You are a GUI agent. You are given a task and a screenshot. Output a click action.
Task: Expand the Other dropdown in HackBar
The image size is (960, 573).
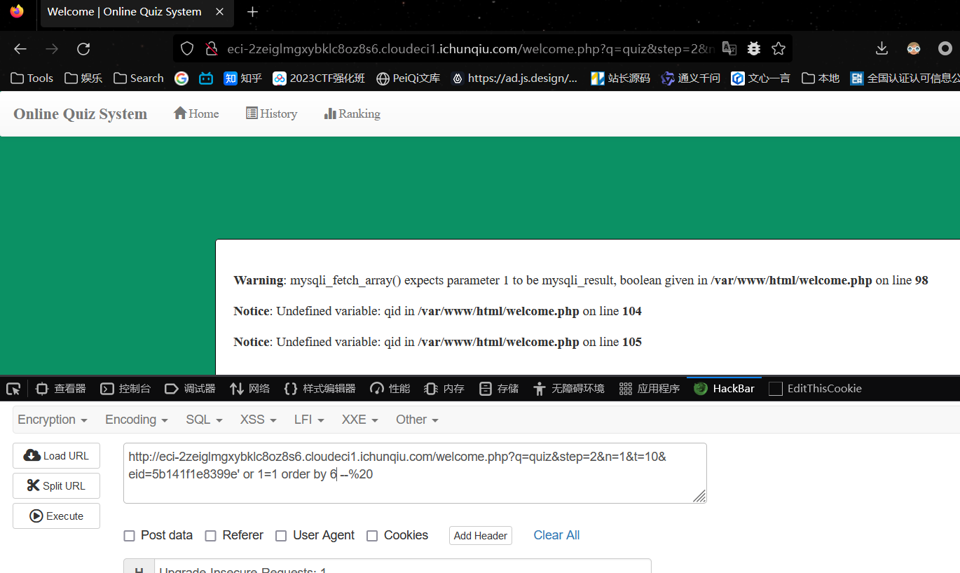click(x=417, y=420)
